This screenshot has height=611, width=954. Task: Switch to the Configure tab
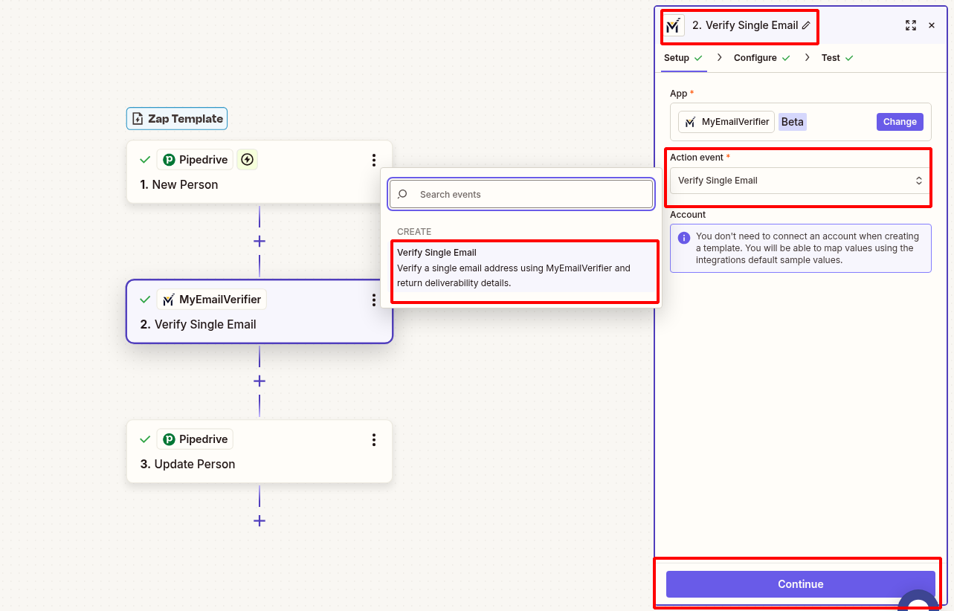pyautogui.click(x=754, y=57)
